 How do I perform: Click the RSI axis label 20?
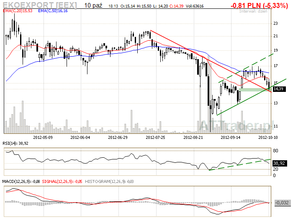(275, 169)
